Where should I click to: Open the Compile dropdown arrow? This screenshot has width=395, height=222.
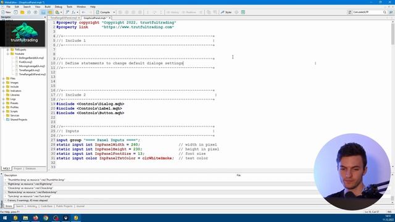click(114, 12)
